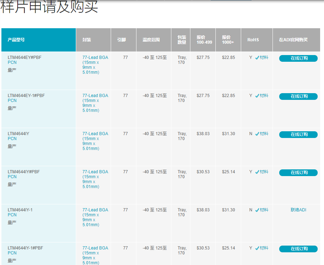Open PCN link under LTM4644IY-1#PBF
Image resolution: width=324 pixels, height=265 pixels.
(12, 253)
